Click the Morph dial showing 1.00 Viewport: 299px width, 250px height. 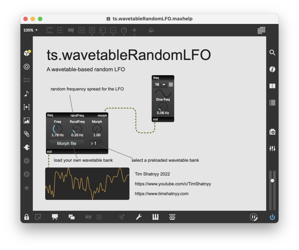[x=97, y=129]
